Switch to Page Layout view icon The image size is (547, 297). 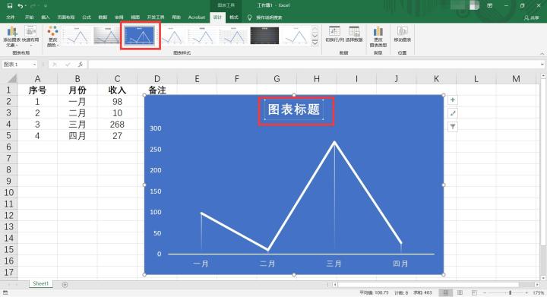coord(460,292)
